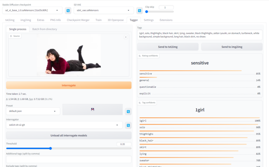The image size is (269, 167).
Task: Refresh the preset list icon
Action: coord(128,112)
